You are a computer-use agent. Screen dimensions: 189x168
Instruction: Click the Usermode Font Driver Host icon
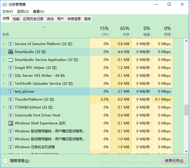(11, 115)
